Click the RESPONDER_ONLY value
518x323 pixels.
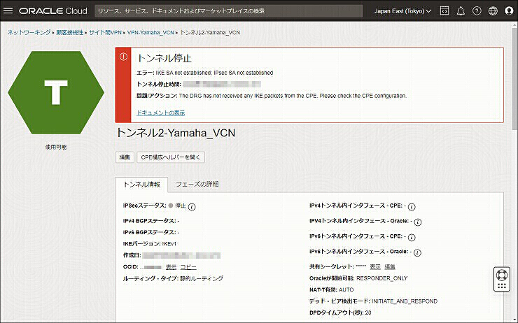click(382, 278)
